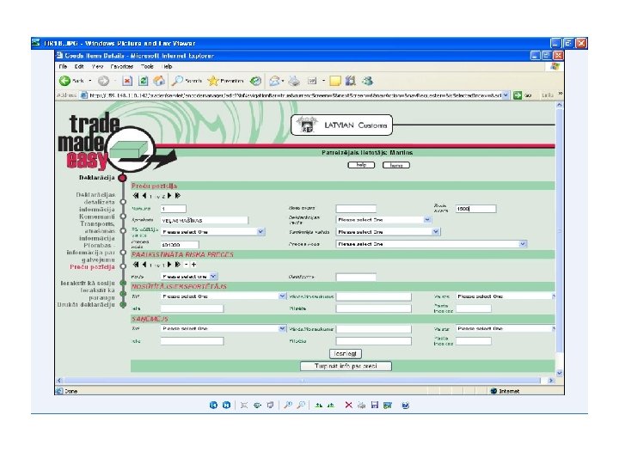The image size is (619, 464).
Task: Open the File menu
Action: point(63,67)
